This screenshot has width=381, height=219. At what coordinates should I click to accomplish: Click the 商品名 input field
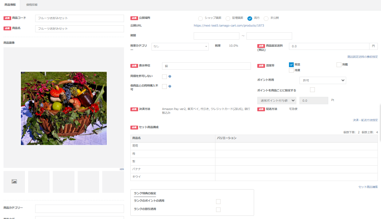tap(80, 29)
